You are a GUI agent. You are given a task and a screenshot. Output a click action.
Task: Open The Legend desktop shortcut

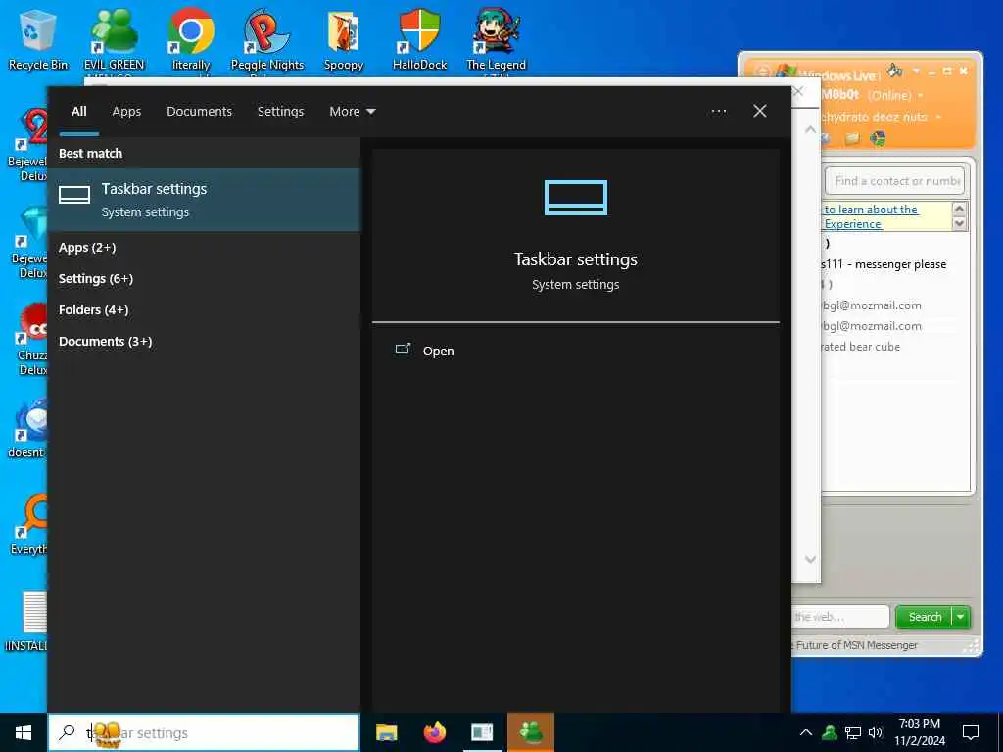point(496,39)
